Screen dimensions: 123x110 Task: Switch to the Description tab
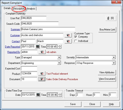click(x=19, y=8)
